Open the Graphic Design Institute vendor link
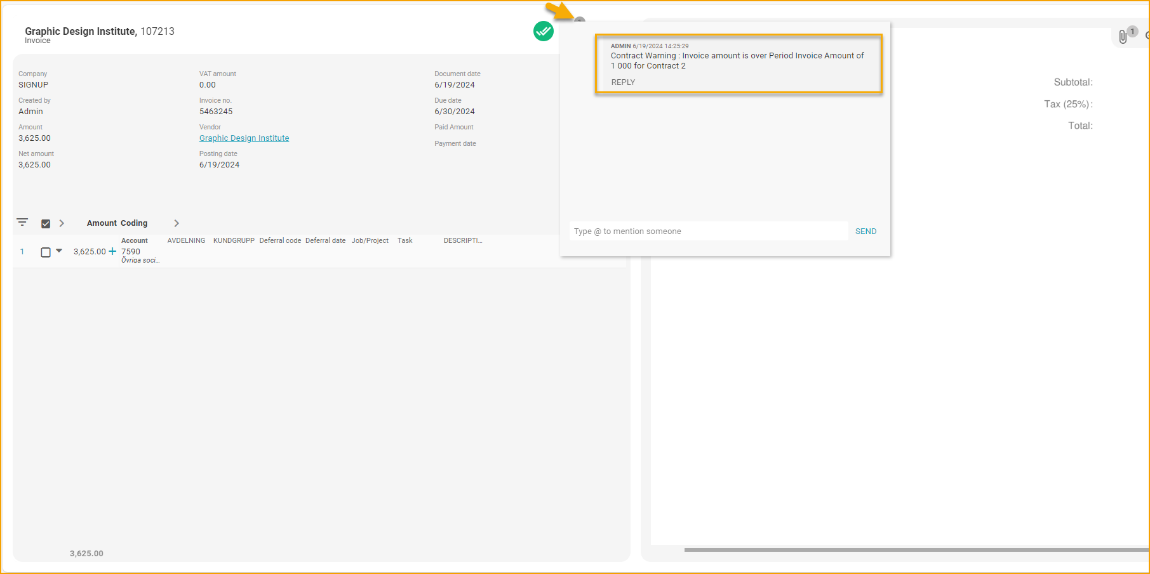This screenshot has height=574, width=1150. point(244,138)
